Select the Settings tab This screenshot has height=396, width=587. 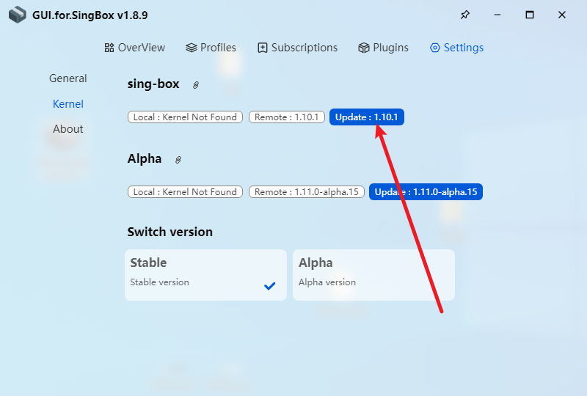tap(456, 48)
